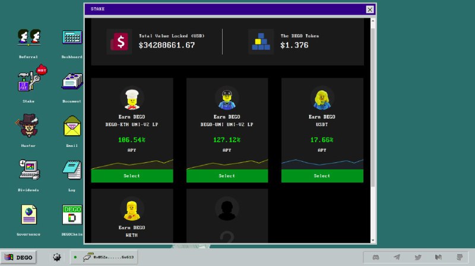Click the mystery silhouette avatar card
Screen dimensions: 475x266
pyautogui.click(x=227, y=209)
